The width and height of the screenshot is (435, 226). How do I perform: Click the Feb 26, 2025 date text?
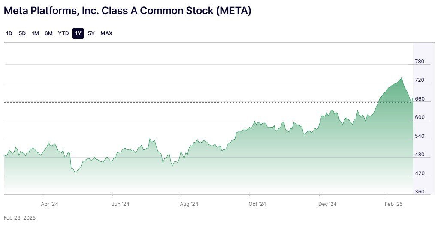(20, 218)
